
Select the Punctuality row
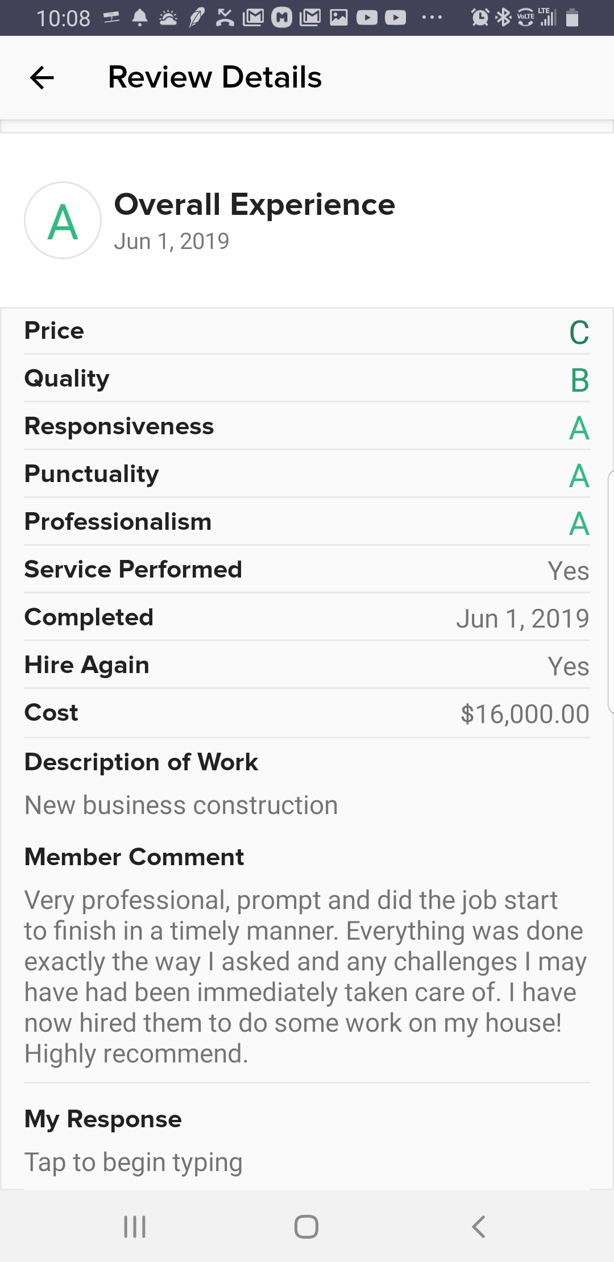[307, 475]
